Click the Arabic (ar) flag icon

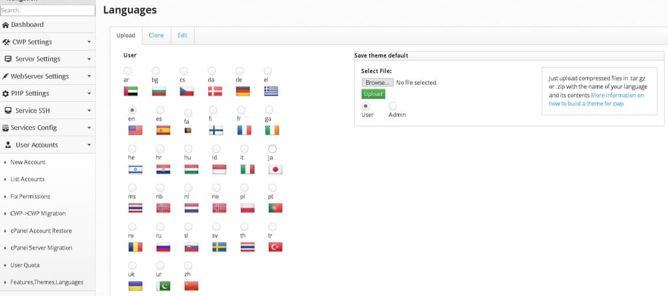[x=130, y=91]
